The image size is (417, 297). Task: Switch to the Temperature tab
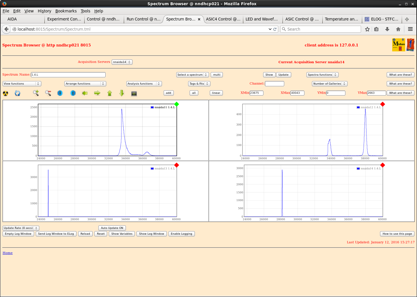pyautogui.click(x=341, y=19)
